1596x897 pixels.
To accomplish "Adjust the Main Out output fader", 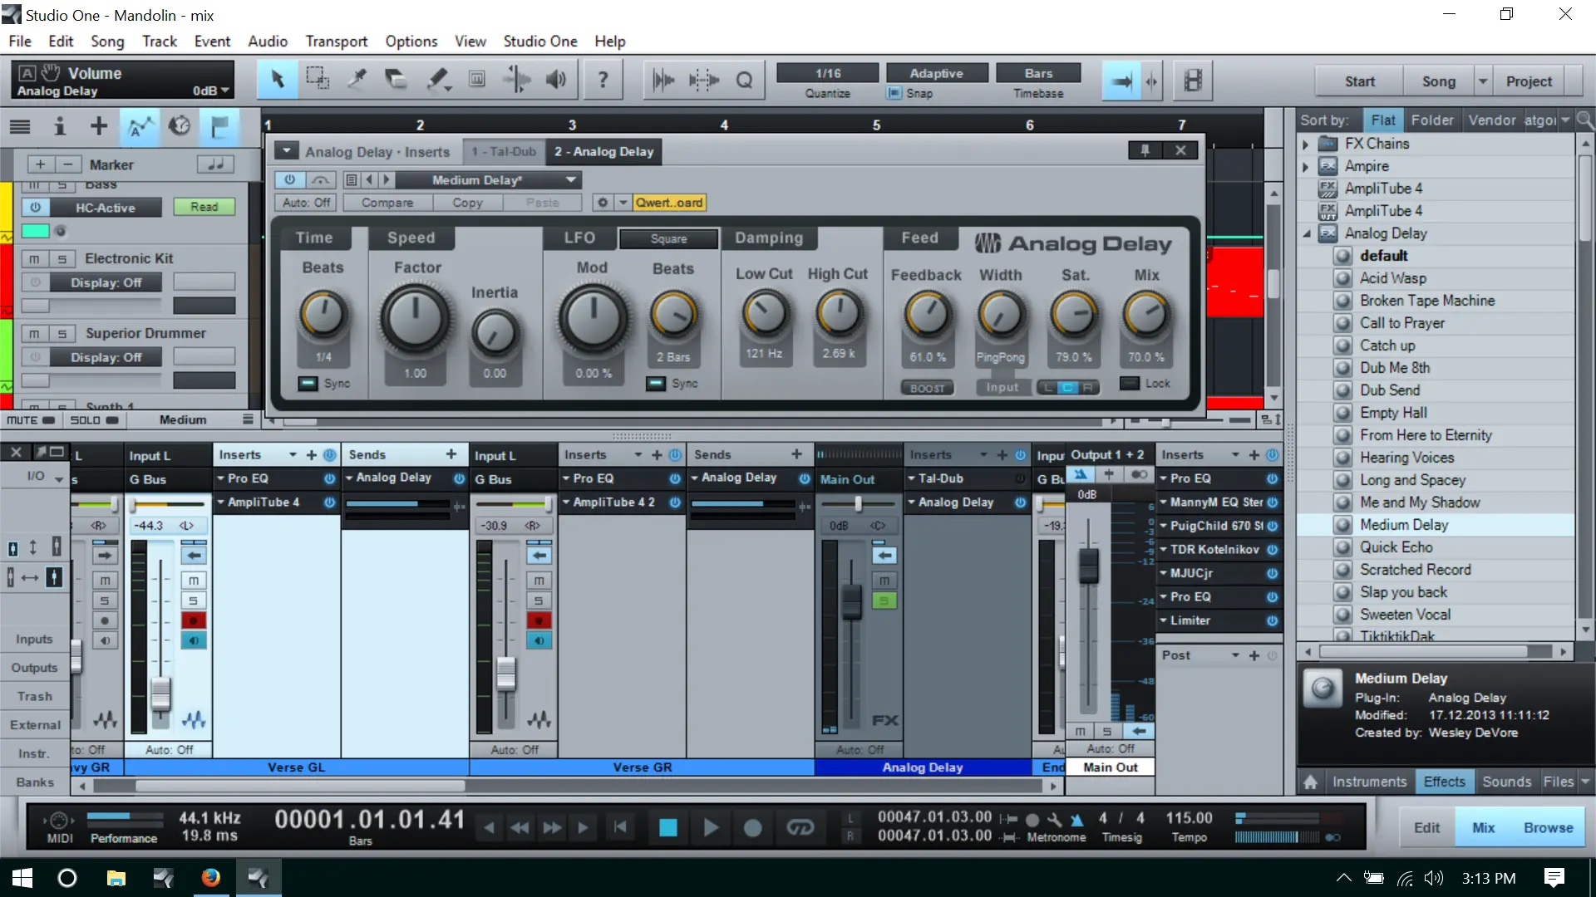I will coord(1088,566).
